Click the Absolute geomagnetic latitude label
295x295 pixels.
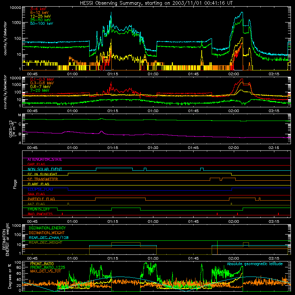[x=255, y=264]
